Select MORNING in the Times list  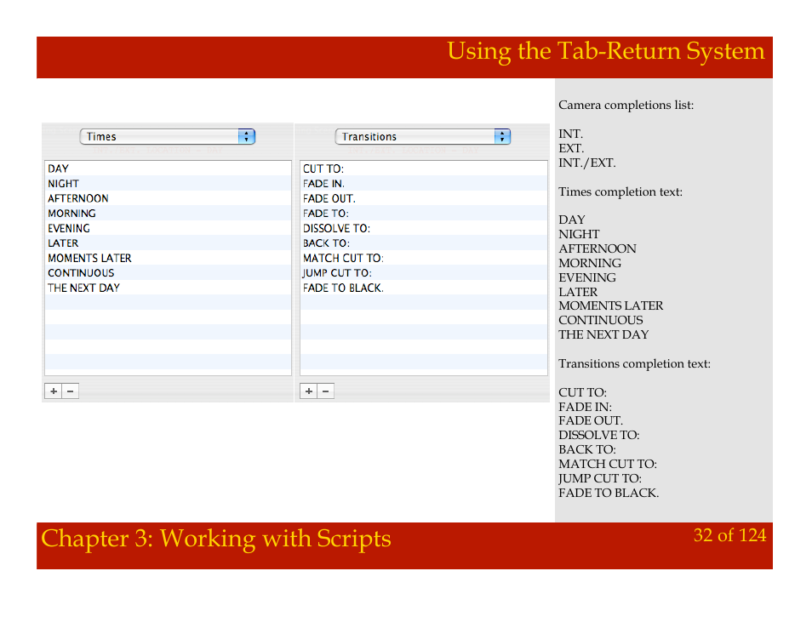coord(168,214)
